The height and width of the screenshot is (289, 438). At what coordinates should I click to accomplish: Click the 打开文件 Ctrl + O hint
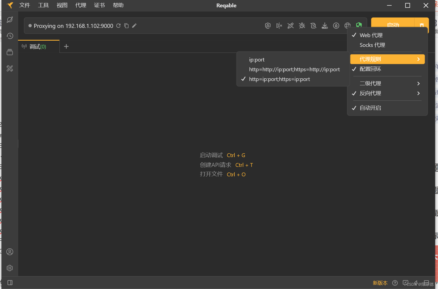point(223,174)
